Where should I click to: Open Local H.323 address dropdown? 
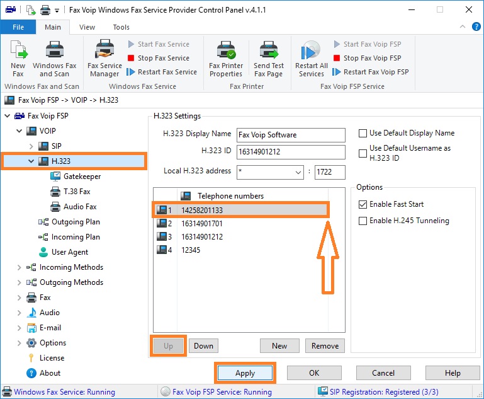click(298, 173)
